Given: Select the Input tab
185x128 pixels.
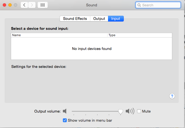Looking at the screenshot, I should pos(116,19).
